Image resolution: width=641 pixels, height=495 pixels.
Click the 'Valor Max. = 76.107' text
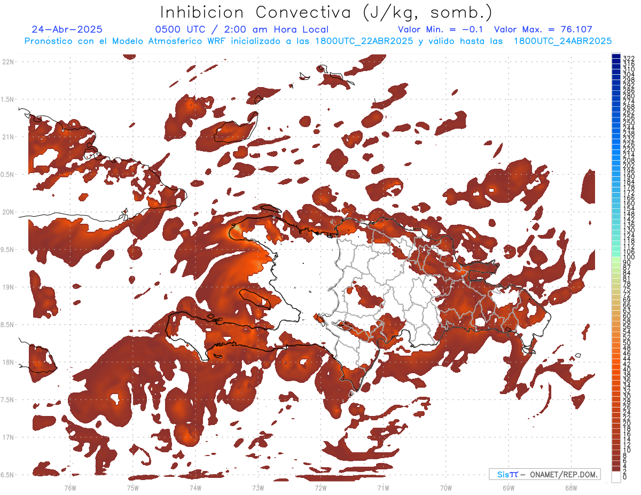(x=543, y=30)
